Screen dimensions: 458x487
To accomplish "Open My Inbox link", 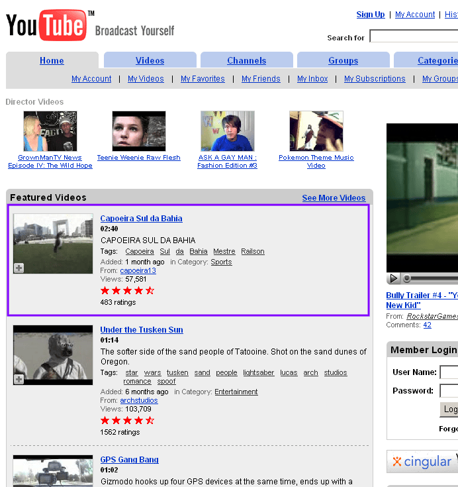I will click(312, 79).
